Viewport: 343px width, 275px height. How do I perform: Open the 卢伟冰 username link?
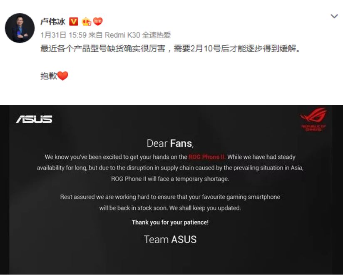pos(53,21)
